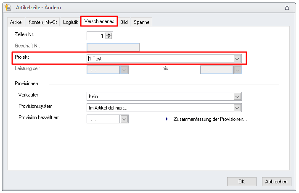Open the Spanne tab
This screenshot has height=193, width=299.
coord(141,22)
